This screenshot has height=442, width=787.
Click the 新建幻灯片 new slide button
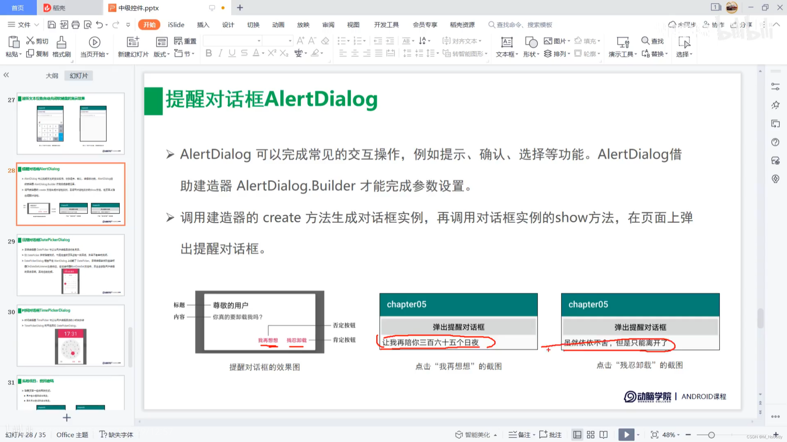point(132,48)
